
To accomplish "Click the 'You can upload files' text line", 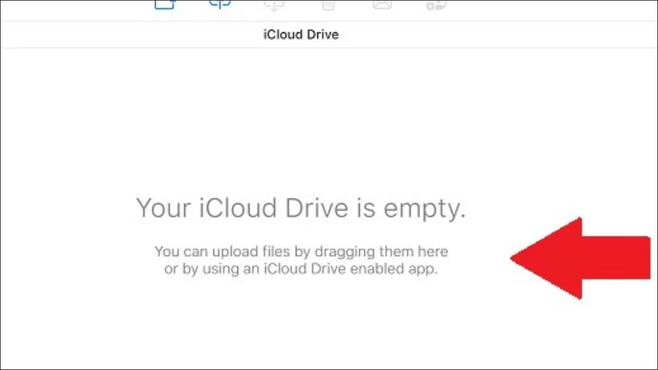I will [301, 252].
